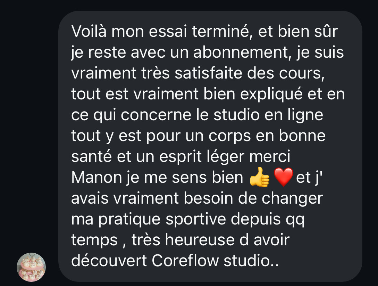Image resolution: width=378 pixels, height=286 pixels.
Task: Tap the red heart emoji in message
Action: 284,177
